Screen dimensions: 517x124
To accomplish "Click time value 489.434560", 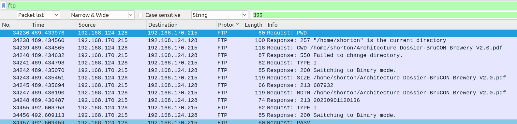I will point(48,40).
